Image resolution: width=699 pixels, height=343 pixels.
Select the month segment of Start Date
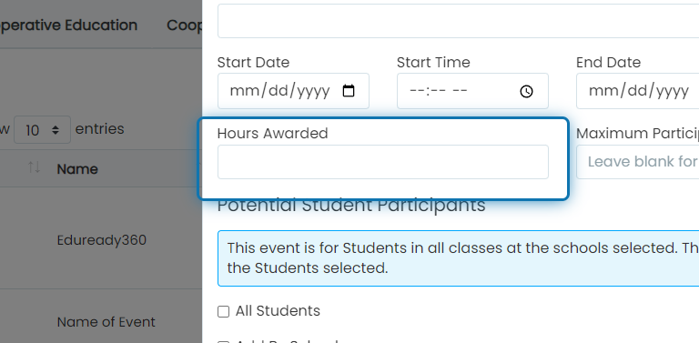tap(243, 91)
